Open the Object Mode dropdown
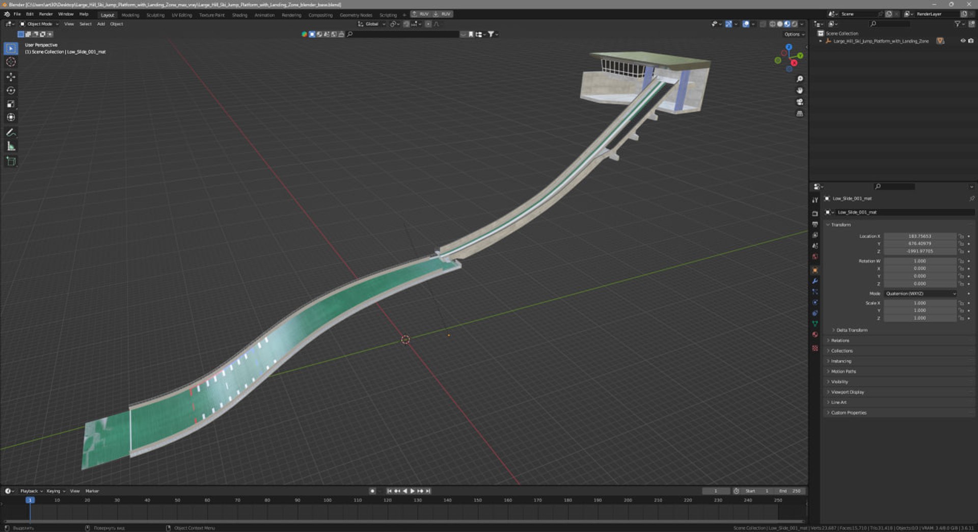978x532 pixels. pos(39,24)
